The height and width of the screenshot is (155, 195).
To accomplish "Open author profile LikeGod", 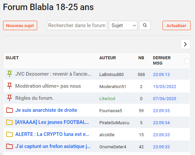I will 107,98.
